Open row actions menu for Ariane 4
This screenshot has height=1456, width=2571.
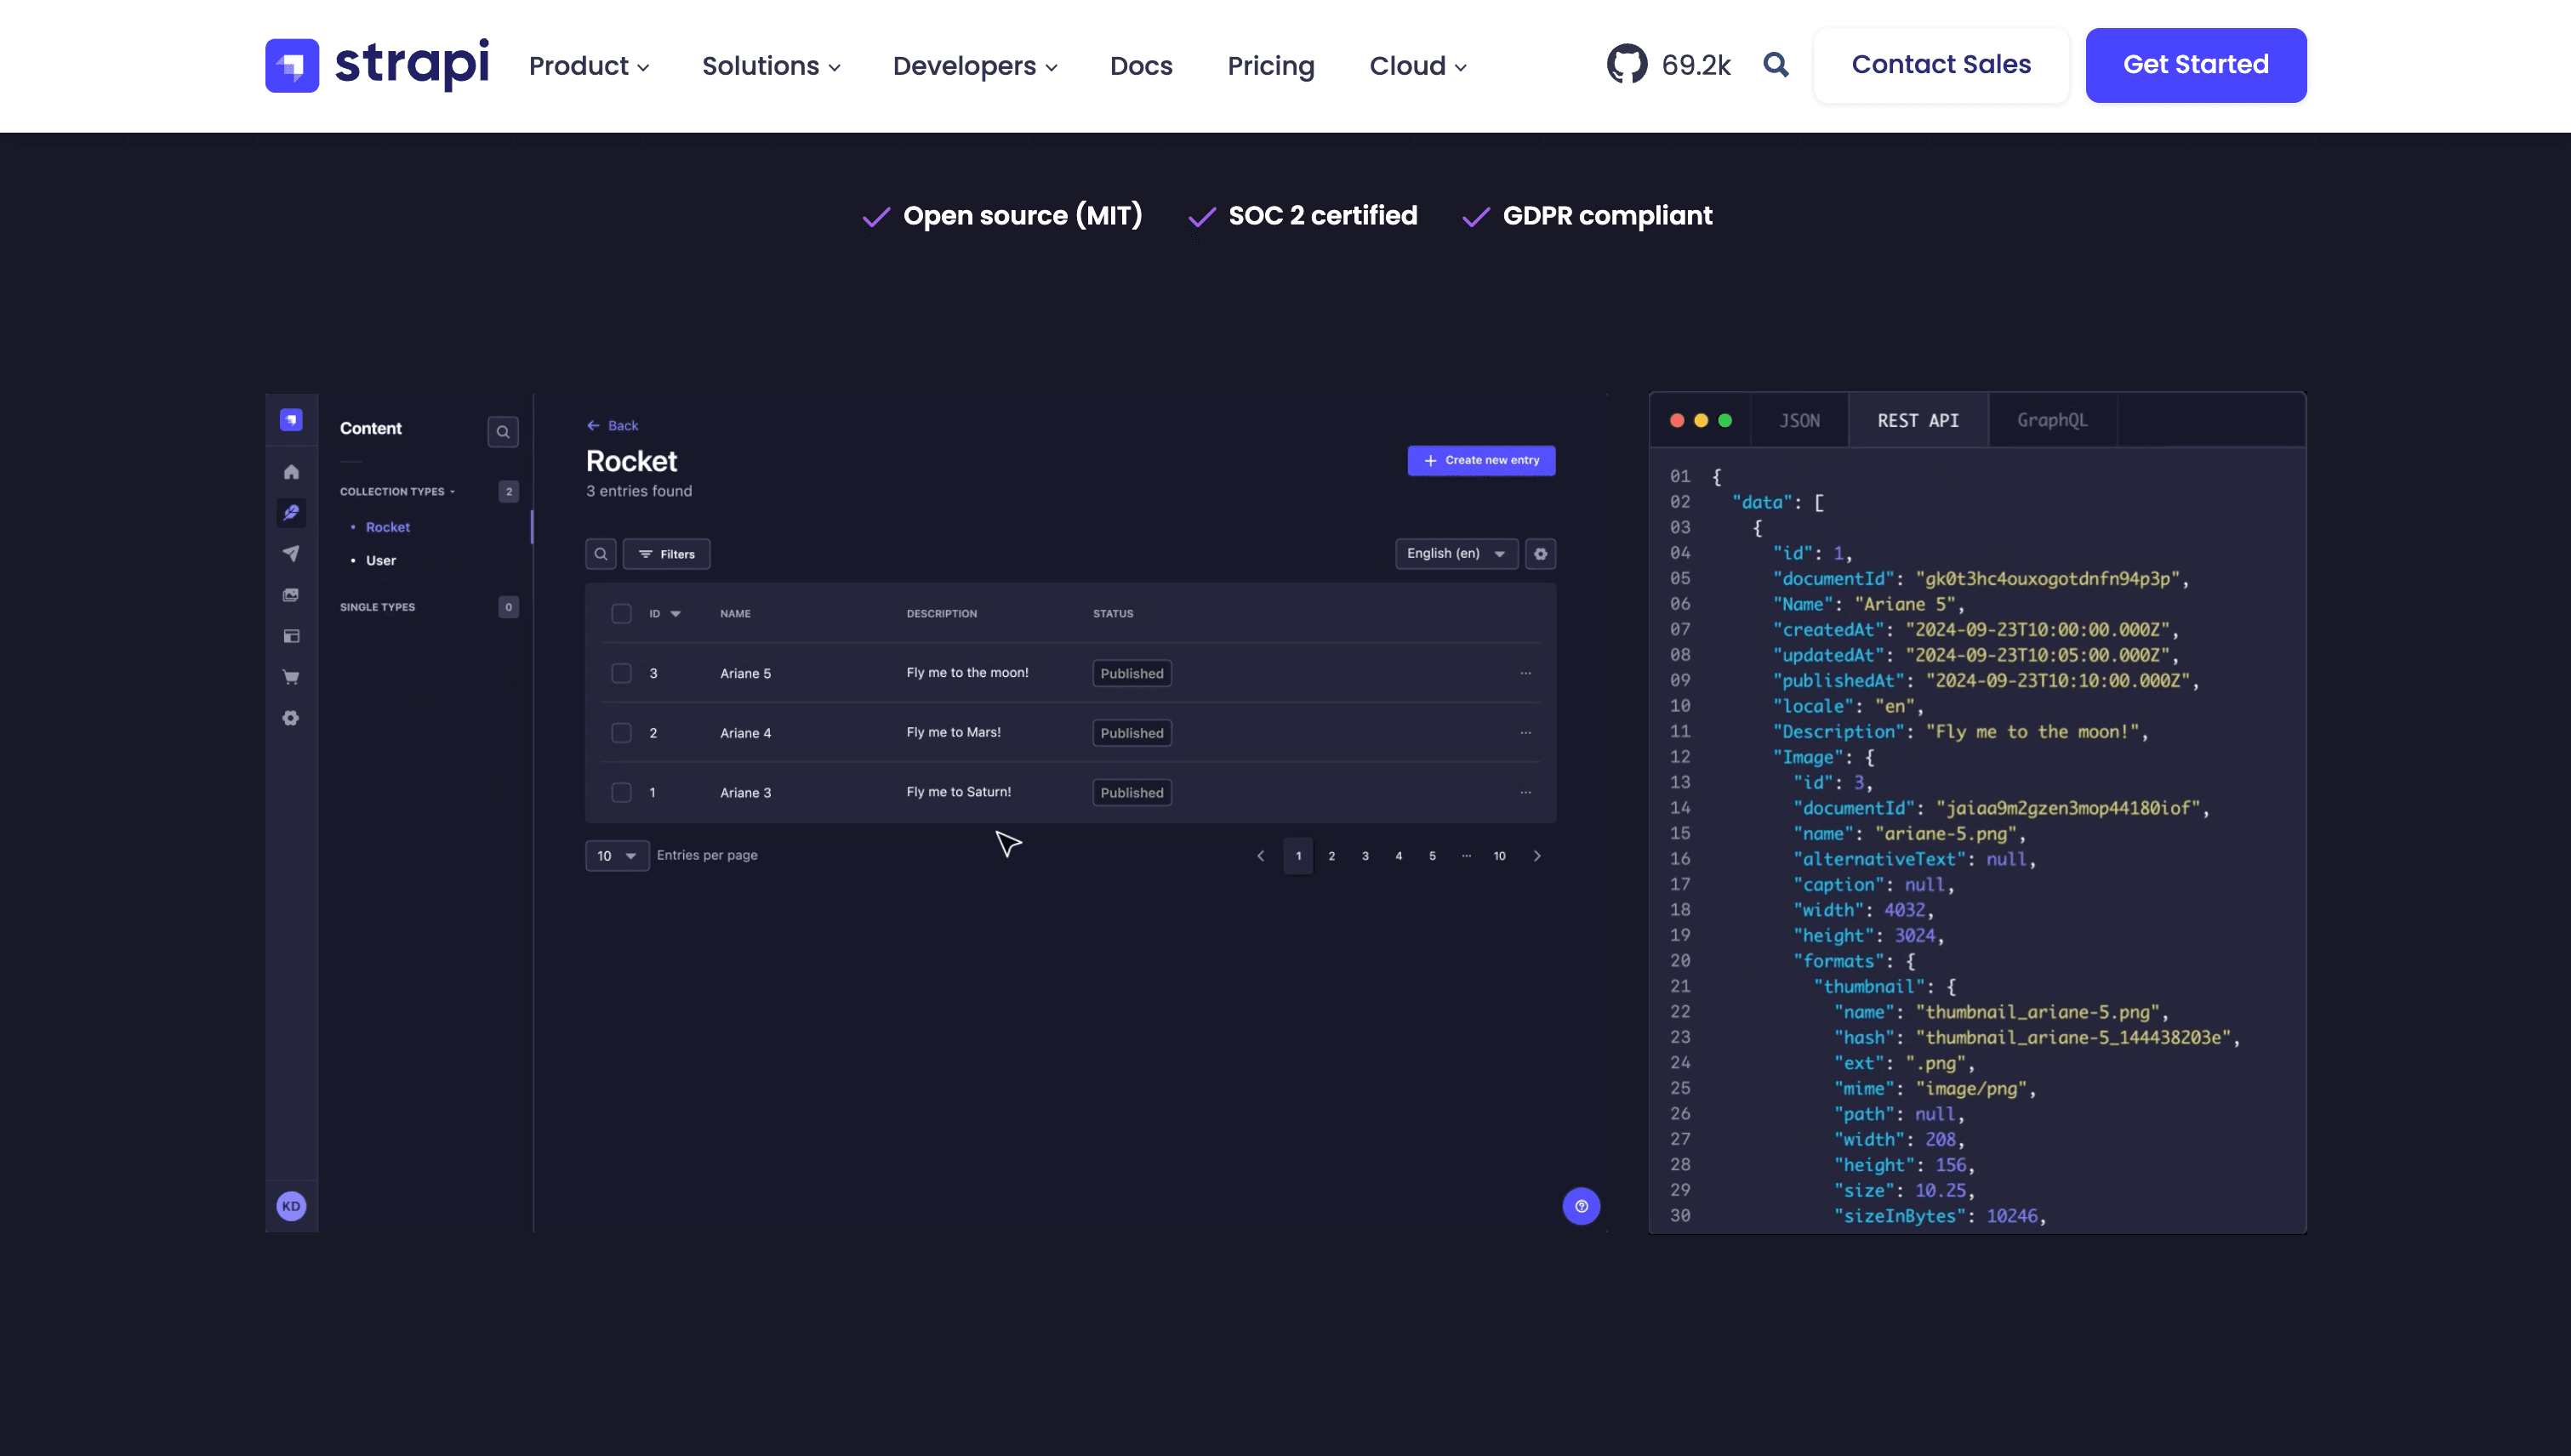pos(1525,733)
